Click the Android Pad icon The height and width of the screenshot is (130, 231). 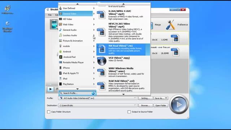(x=61, y=57)
